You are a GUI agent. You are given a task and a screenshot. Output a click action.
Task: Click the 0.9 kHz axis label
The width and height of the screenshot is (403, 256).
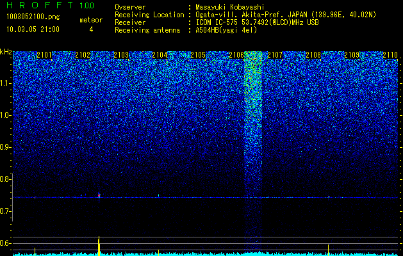tap(5, 147)
